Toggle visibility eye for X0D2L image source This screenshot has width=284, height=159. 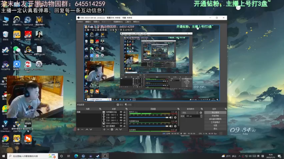121,123
